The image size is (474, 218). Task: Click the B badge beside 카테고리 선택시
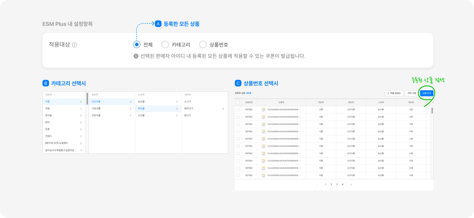point(46,83)
